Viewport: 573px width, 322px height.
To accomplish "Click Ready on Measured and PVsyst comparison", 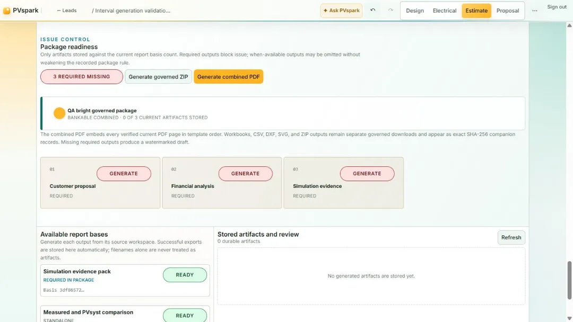I will tap(185, 316).
